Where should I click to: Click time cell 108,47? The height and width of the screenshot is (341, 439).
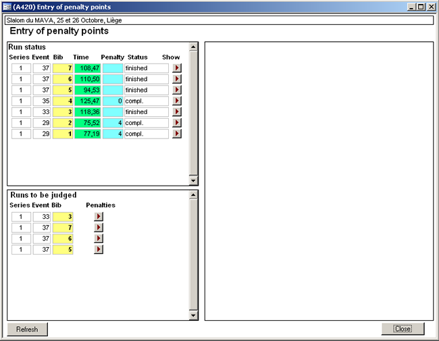tap(88, 68)
